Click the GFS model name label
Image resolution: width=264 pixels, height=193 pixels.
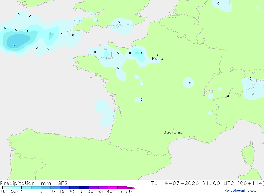63,183
